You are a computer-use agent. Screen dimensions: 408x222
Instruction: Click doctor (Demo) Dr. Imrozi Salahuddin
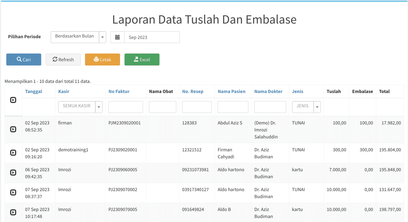click(266, 130)
